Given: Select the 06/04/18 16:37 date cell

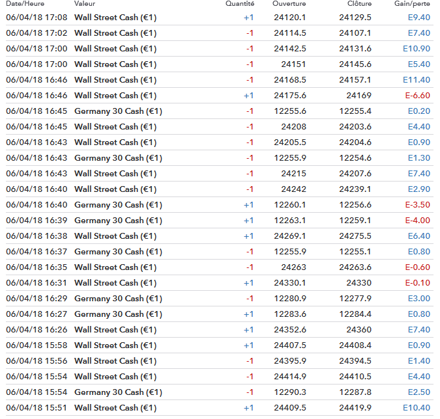Looking at the screenshot, I should coord(37,252).
